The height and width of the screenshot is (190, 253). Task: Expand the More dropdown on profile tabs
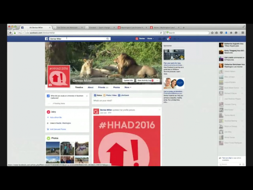click(128, 87)
